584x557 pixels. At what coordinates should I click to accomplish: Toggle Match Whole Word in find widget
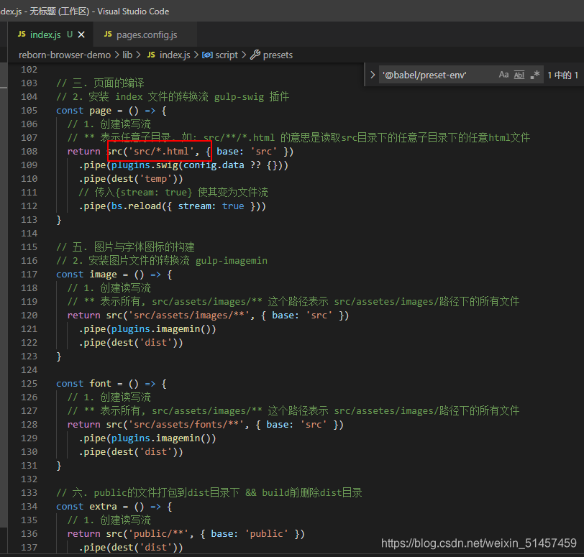coord(519,75)
